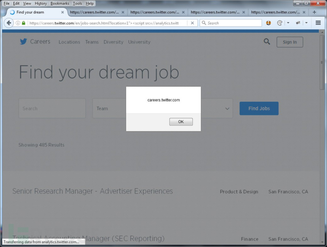This screenshot has width=327, height=247.
Task: Open the Teams nav link
Action: pyautogui.click(x=92, y=42)
